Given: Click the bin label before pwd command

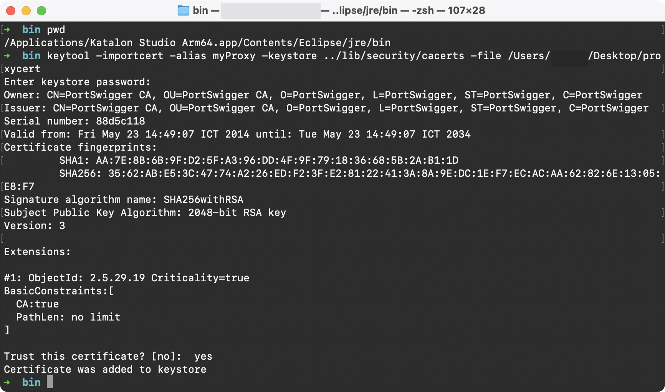Looking at the screenshot, I should coord(31,30).
